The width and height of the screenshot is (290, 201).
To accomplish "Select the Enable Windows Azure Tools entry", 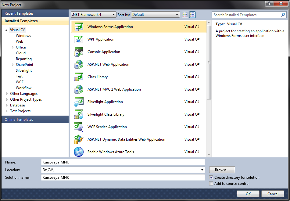I will click(111, 152).
